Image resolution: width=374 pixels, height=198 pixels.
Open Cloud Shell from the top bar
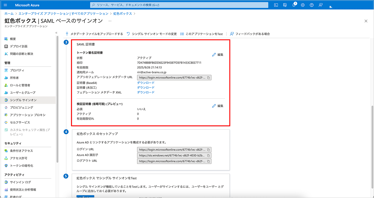pyautogui.click(x=276, y=5)
